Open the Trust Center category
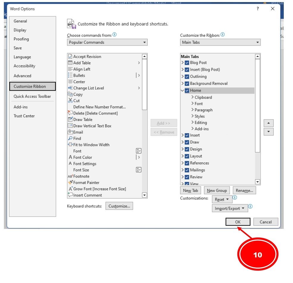Screen dimensions: 293x283 [24, 116]
